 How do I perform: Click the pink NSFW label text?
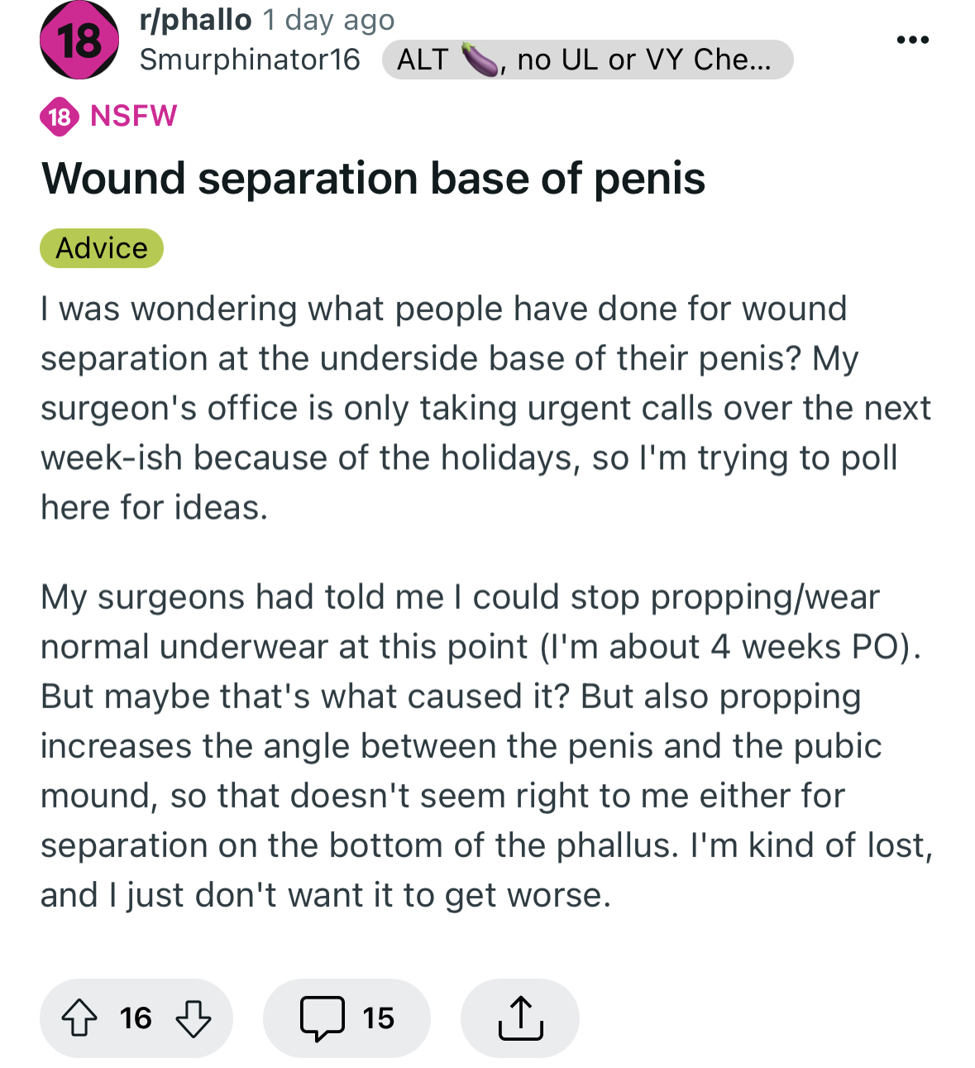click(x=134, y=116)
